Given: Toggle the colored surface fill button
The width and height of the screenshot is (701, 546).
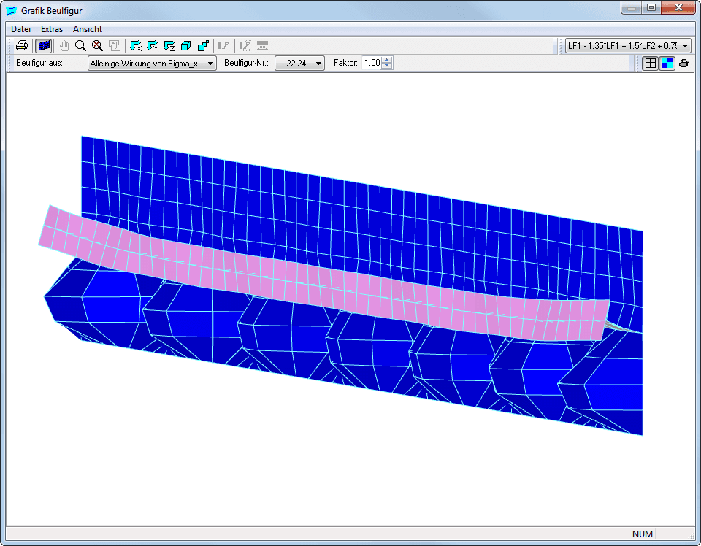Looking at the screenshot, I should tap(667, 64).
